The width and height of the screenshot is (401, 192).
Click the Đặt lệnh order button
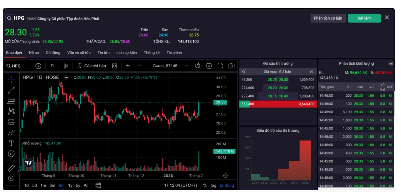pos(364,18)
